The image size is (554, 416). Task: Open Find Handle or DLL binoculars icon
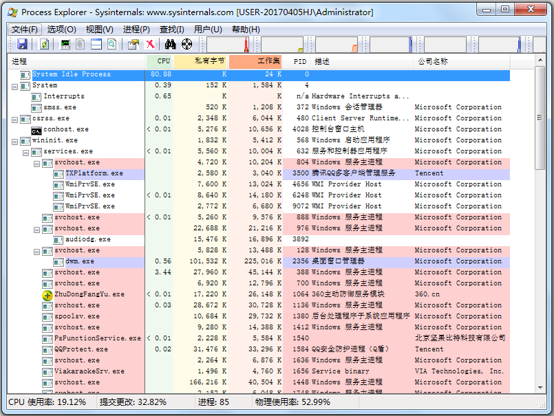tap(168, 44)
